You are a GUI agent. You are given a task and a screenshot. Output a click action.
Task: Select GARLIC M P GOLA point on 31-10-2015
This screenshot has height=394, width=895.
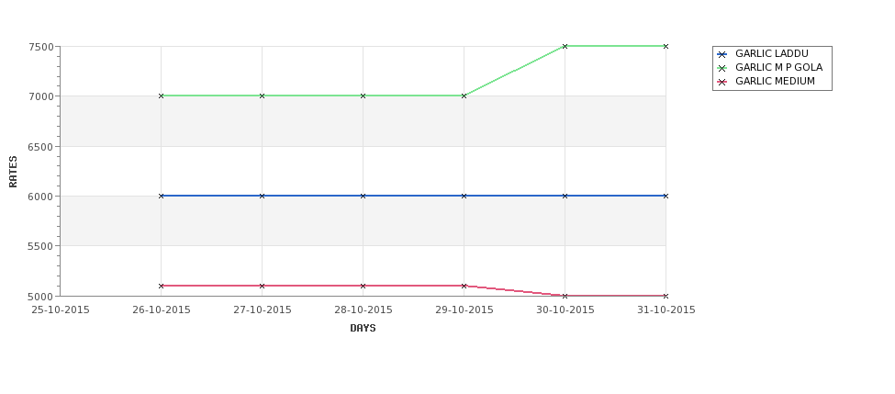point(666,46)
